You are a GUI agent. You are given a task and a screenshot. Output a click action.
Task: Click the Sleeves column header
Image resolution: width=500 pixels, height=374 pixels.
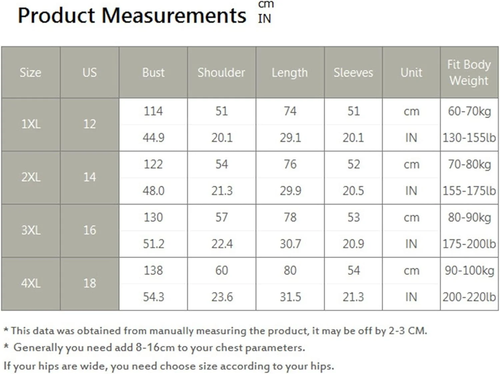pyautogui.click(x=353, y=73)
